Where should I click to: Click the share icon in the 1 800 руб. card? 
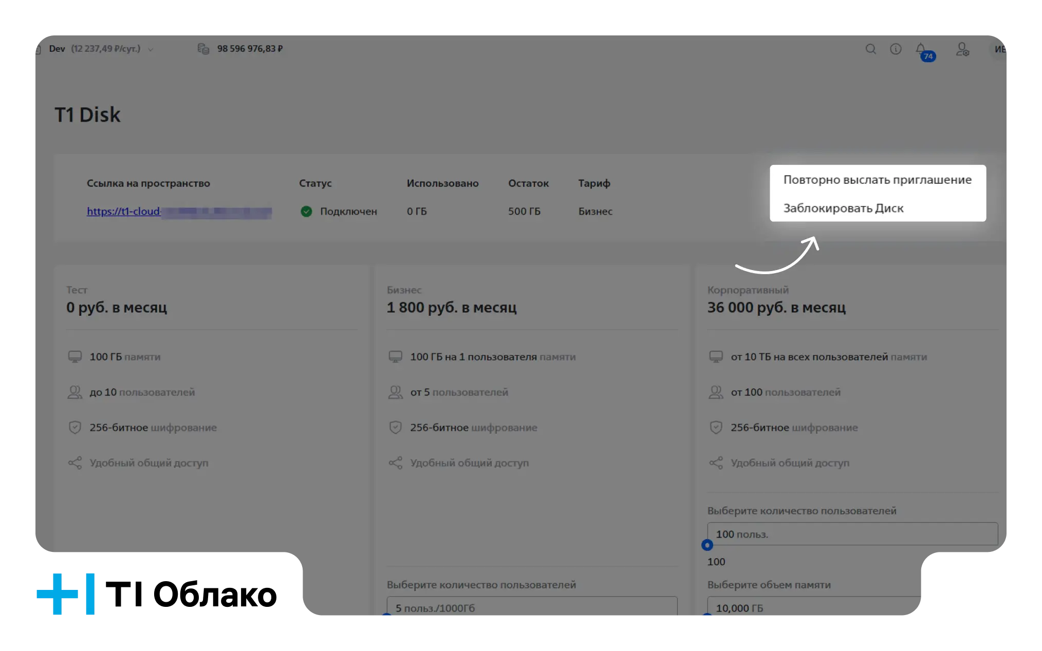click(396, 463)
